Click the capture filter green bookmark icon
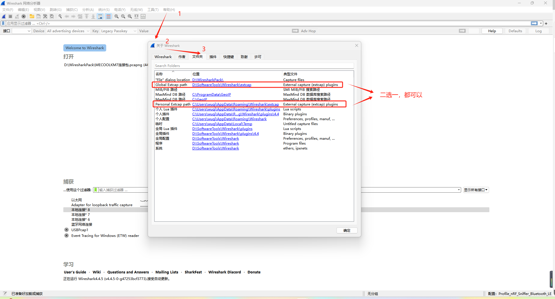The width and height of the screenshot is (555, 299). coord(96,190)
